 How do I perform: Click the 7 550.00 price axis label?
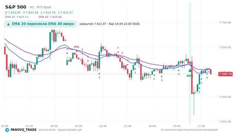tap(225, 97)
